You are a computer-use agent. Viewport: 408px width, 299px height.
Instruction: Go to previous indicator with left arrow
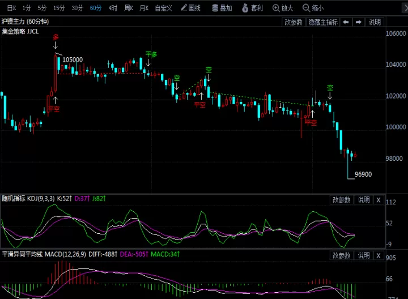click(346, 22)
